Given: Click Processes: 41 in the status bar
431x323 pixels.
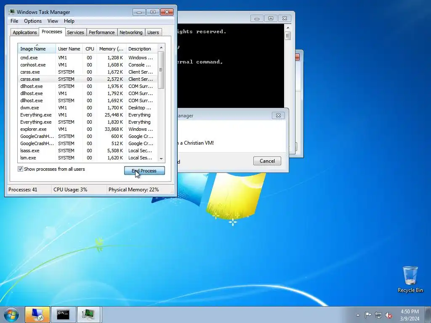Looking at the screenshot, I should [23, 190].
